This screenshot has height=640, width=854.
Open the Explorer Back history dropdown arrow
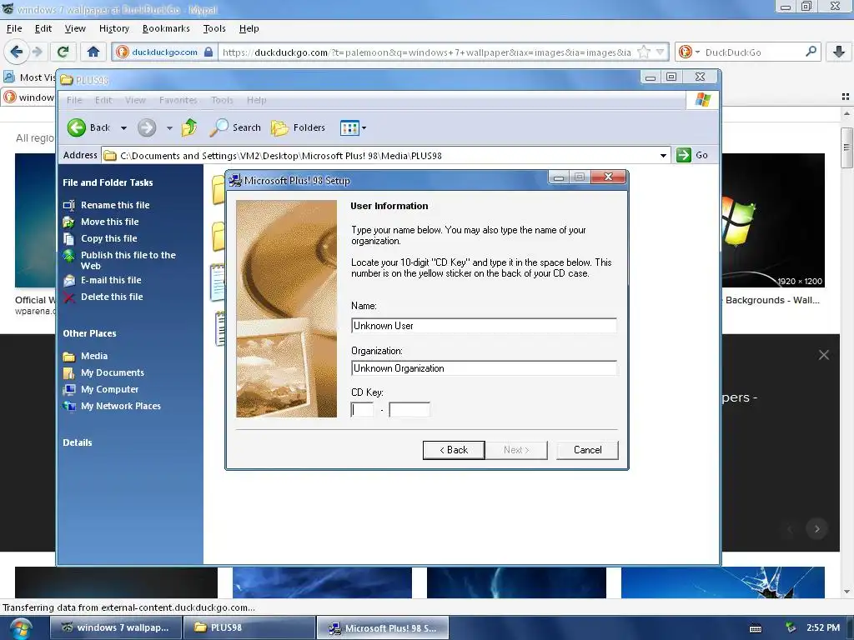click(123, 128)
